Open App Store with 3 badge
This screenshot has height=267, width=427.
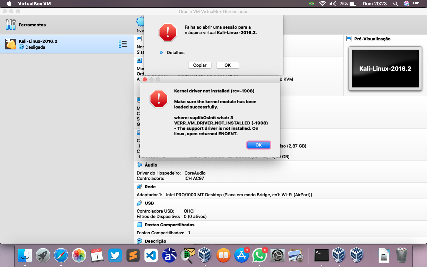241,256
